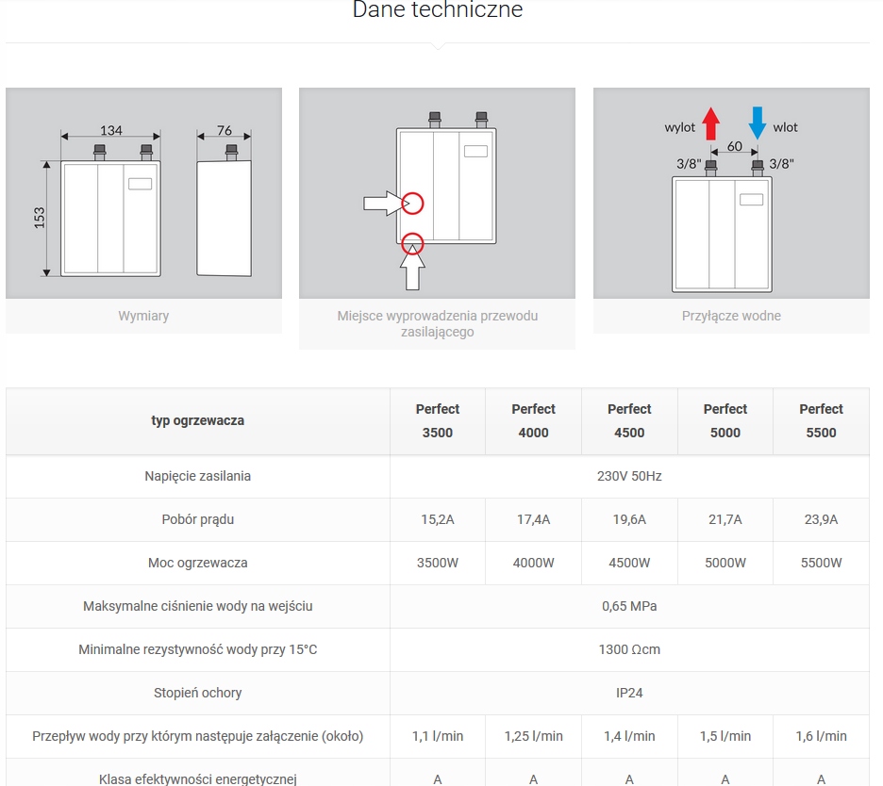
Task: Click the '21,7A' cell
Action: click(725, 519)
